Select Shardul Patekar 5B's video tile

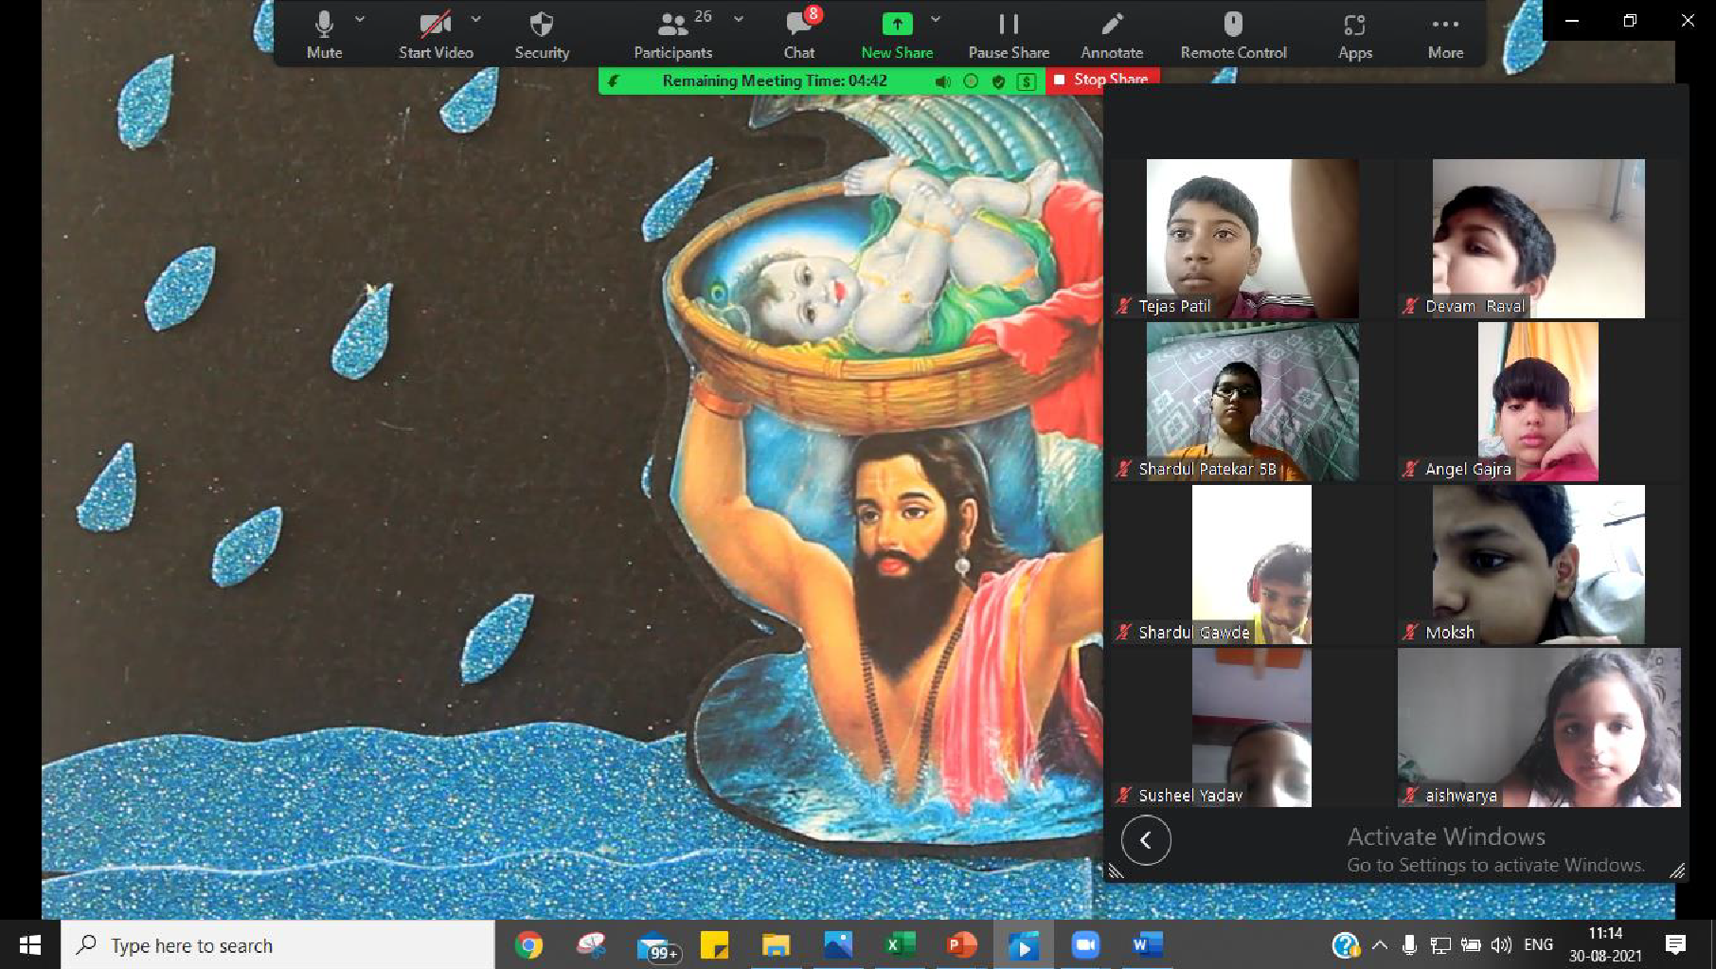click(1252, 402)
